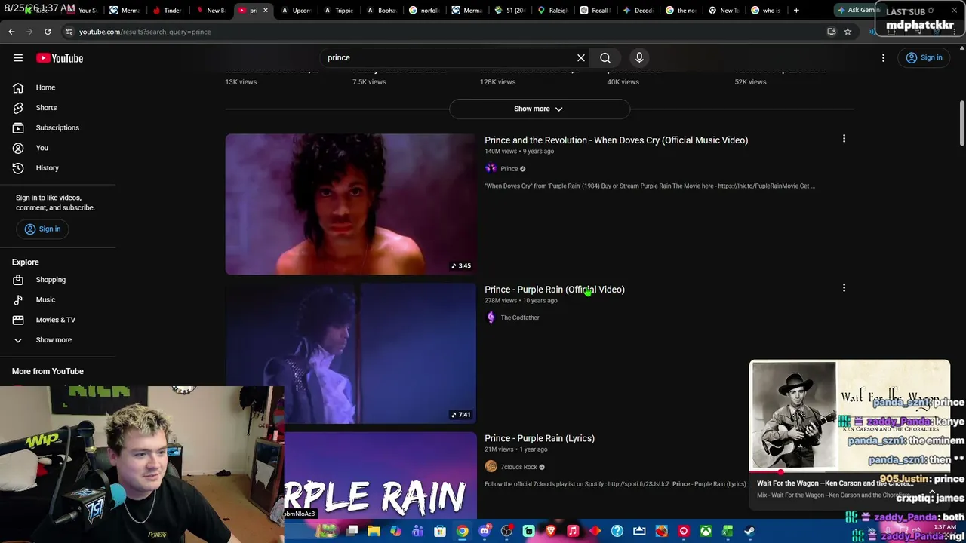Open Prince - Purple Rain (Lyrics) title
966x543 pixels.
(540, 438)
